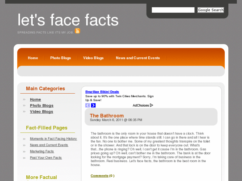This screenshot has width=242, height=181.
Task: Open the News and Current Events sidebar link
Action: (49, 145)
